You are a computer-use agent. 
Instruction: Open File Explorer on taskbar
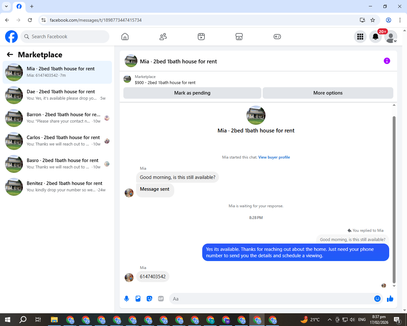(x=54, y=320)
